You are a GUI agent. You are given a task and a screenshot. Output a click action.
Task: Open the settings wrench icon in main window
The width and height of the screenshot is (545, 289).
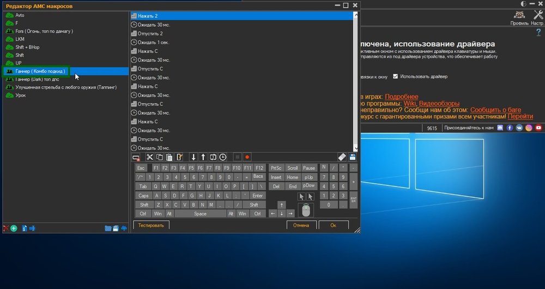tap(538, 15)
